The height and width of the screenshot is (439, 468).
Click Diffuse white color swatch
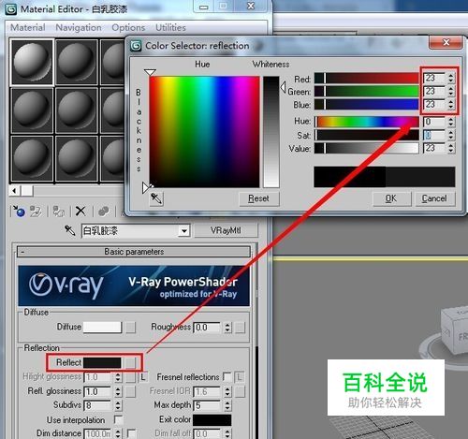point(102,327)
